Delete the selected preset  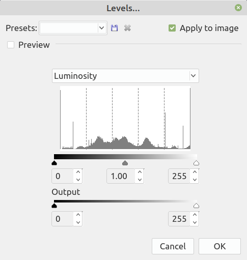pyautogui.click(x=127, y=28)
